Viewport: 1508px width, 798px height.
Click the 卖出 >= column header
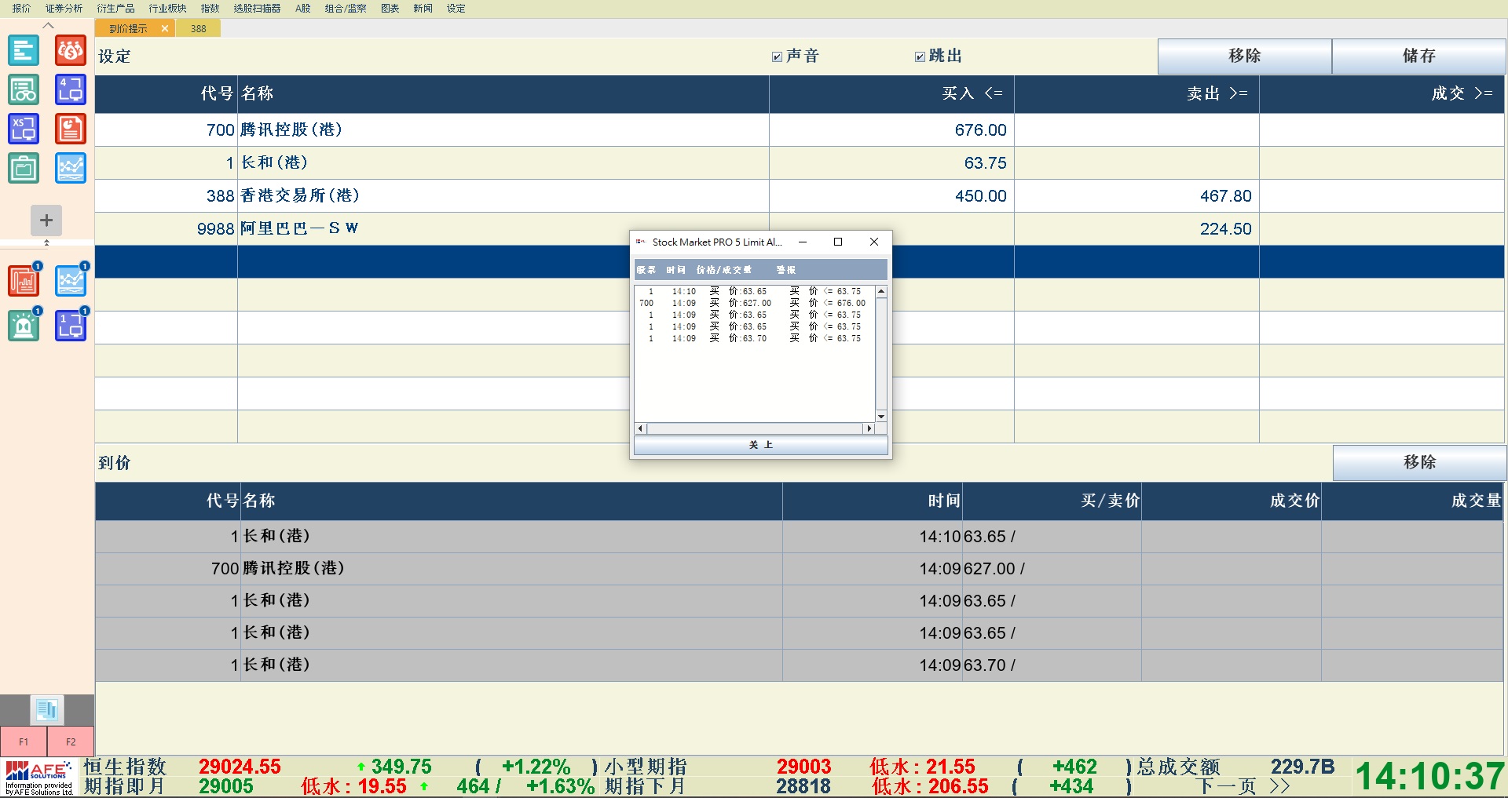click(1136, 93)
